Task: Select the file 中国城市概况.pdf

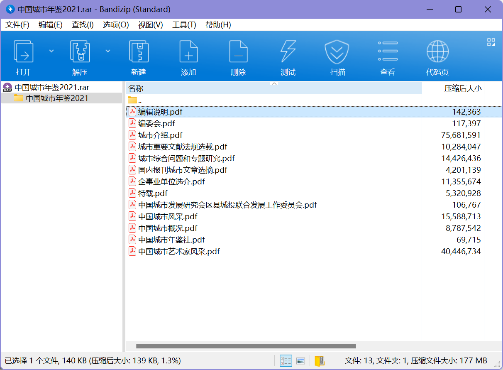Action: click(x=168, y=228)
